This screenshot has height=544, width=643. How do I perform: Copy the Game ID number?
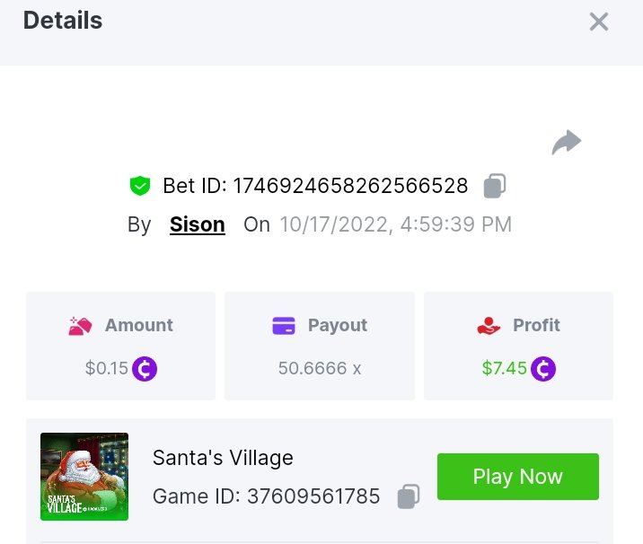[x=409, y=496]
